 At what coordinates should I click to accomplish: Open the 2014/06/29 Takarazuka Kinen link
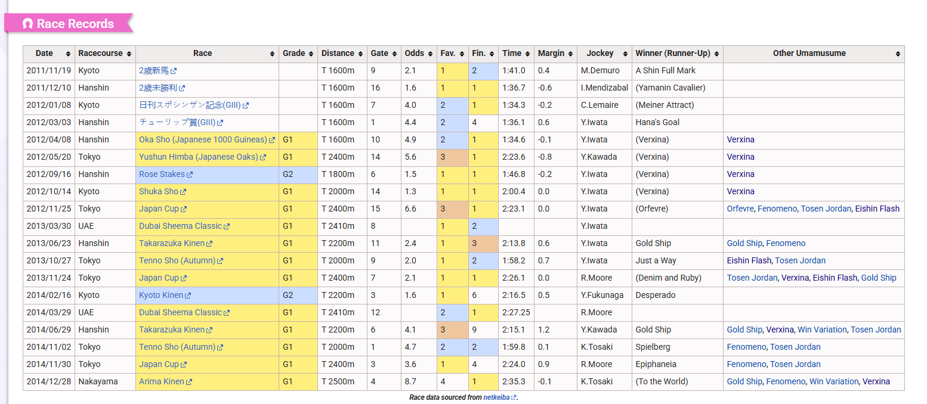175,330
